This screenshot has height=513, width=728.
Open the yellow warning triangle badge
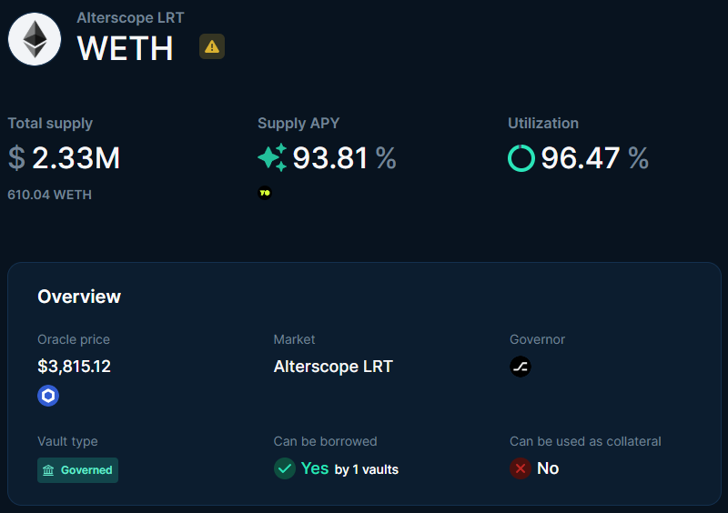point(212,46)
